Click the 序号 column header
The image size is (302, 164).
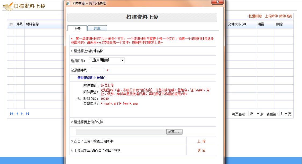19,24
